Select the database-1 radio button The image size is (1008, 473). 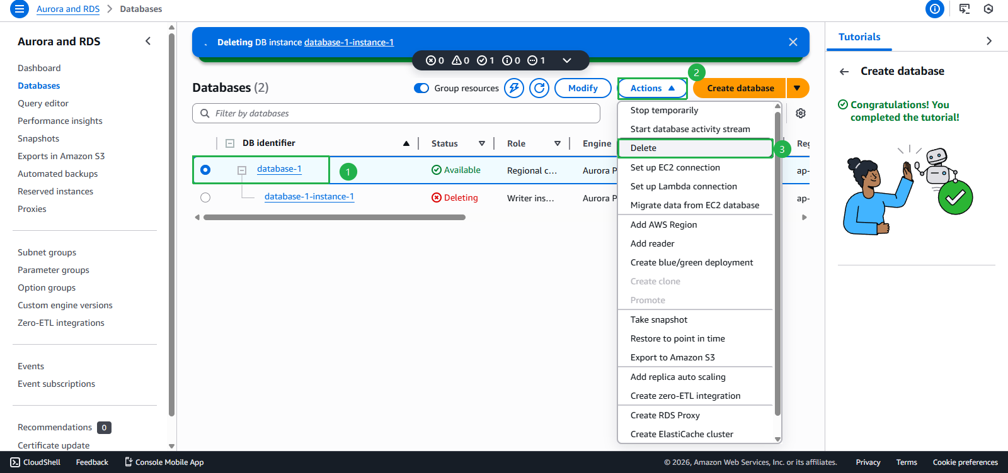coord(205,170)
